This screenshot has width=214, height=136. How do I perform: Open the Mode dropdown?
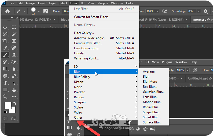pos(65,11)
